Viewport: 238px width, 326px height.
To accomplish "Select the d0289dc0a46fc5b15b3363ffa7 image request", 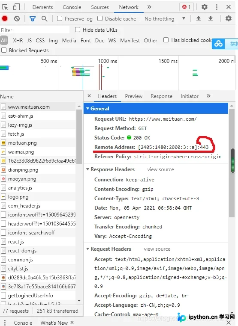I will click(x=38, y=278).
